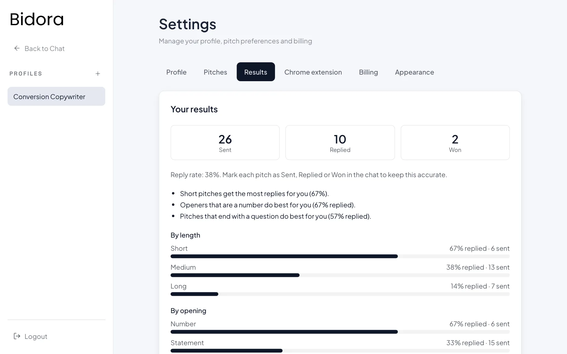This screenshot has height=354, width=567.
Task: Click the back arrow icon beside Back to Chat
Action: coord(17,48)
